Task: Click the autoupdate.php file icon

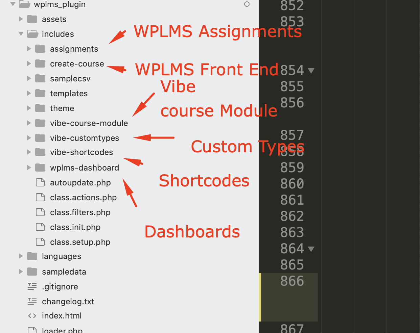Action: [40, 183]
